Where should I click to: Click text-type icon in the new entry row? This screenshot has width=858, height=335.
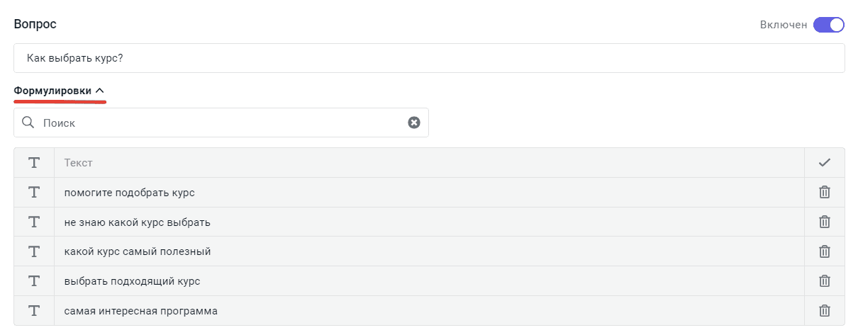(33, 163)
